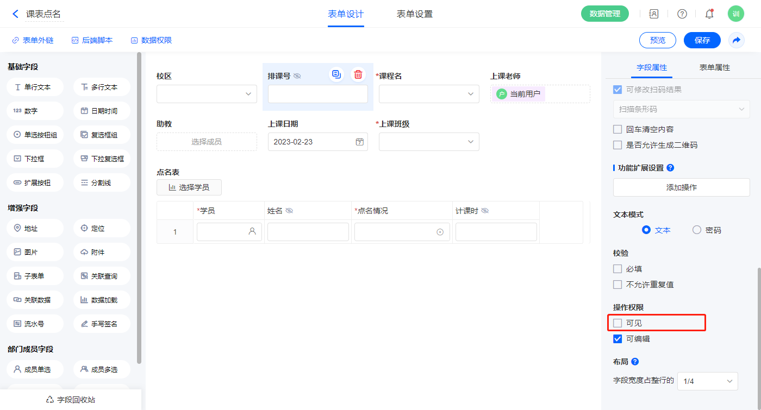The image size is (761, 410).
Task: Open help via question mark icon
Action: coord(682,14)
